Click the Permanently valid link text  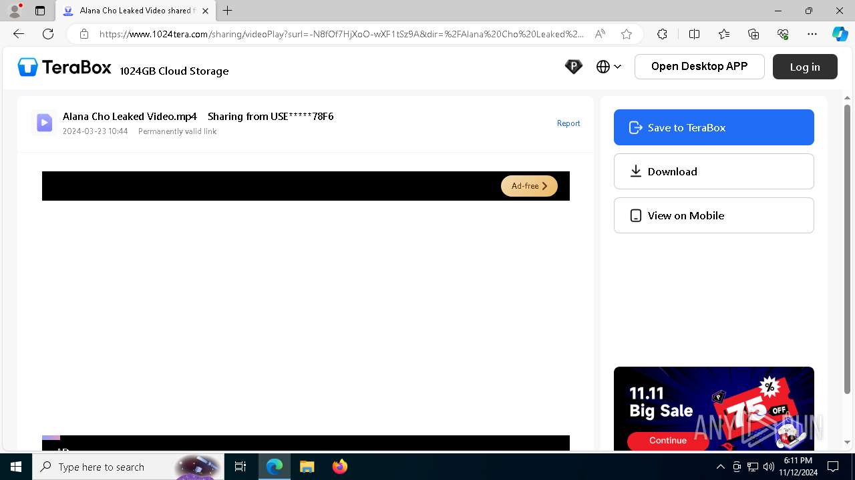coord(177,131)
